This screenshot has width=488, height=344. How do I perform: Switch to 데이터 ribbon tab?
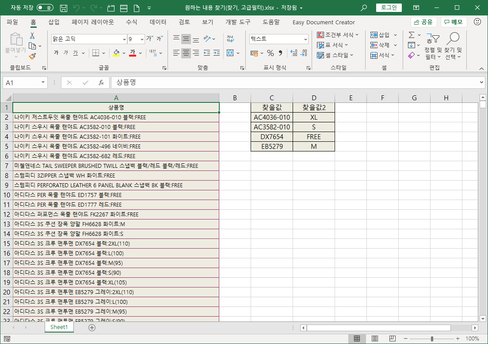[158, 22]
